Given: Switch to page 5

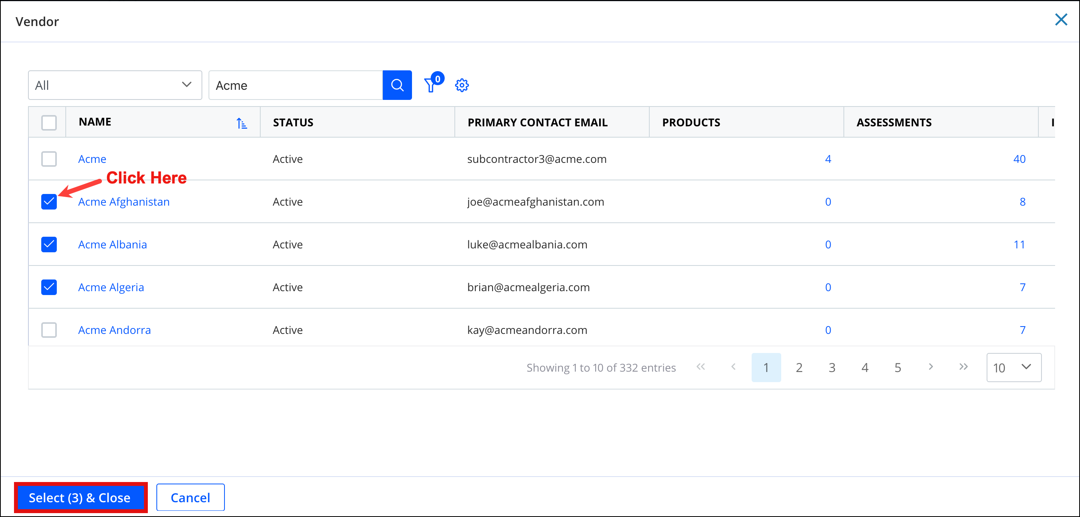Looking at the screenshot, I should pyautogui.click(x=898, y=367).
